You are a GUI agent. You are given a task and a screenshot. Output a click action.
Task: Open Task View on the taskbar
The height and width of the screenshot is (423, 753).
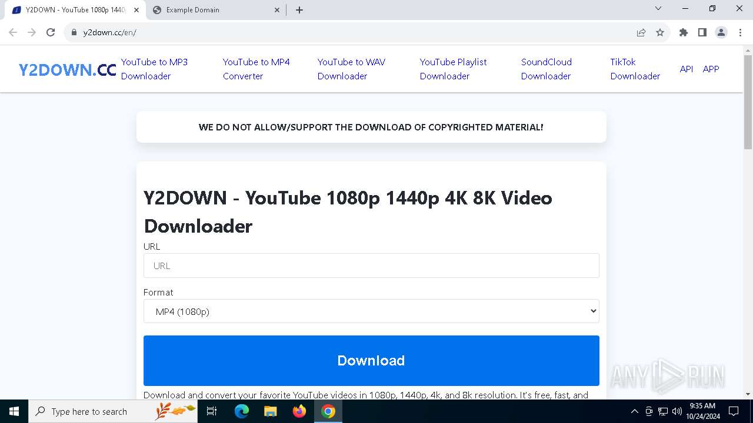(x=212, y=411)
